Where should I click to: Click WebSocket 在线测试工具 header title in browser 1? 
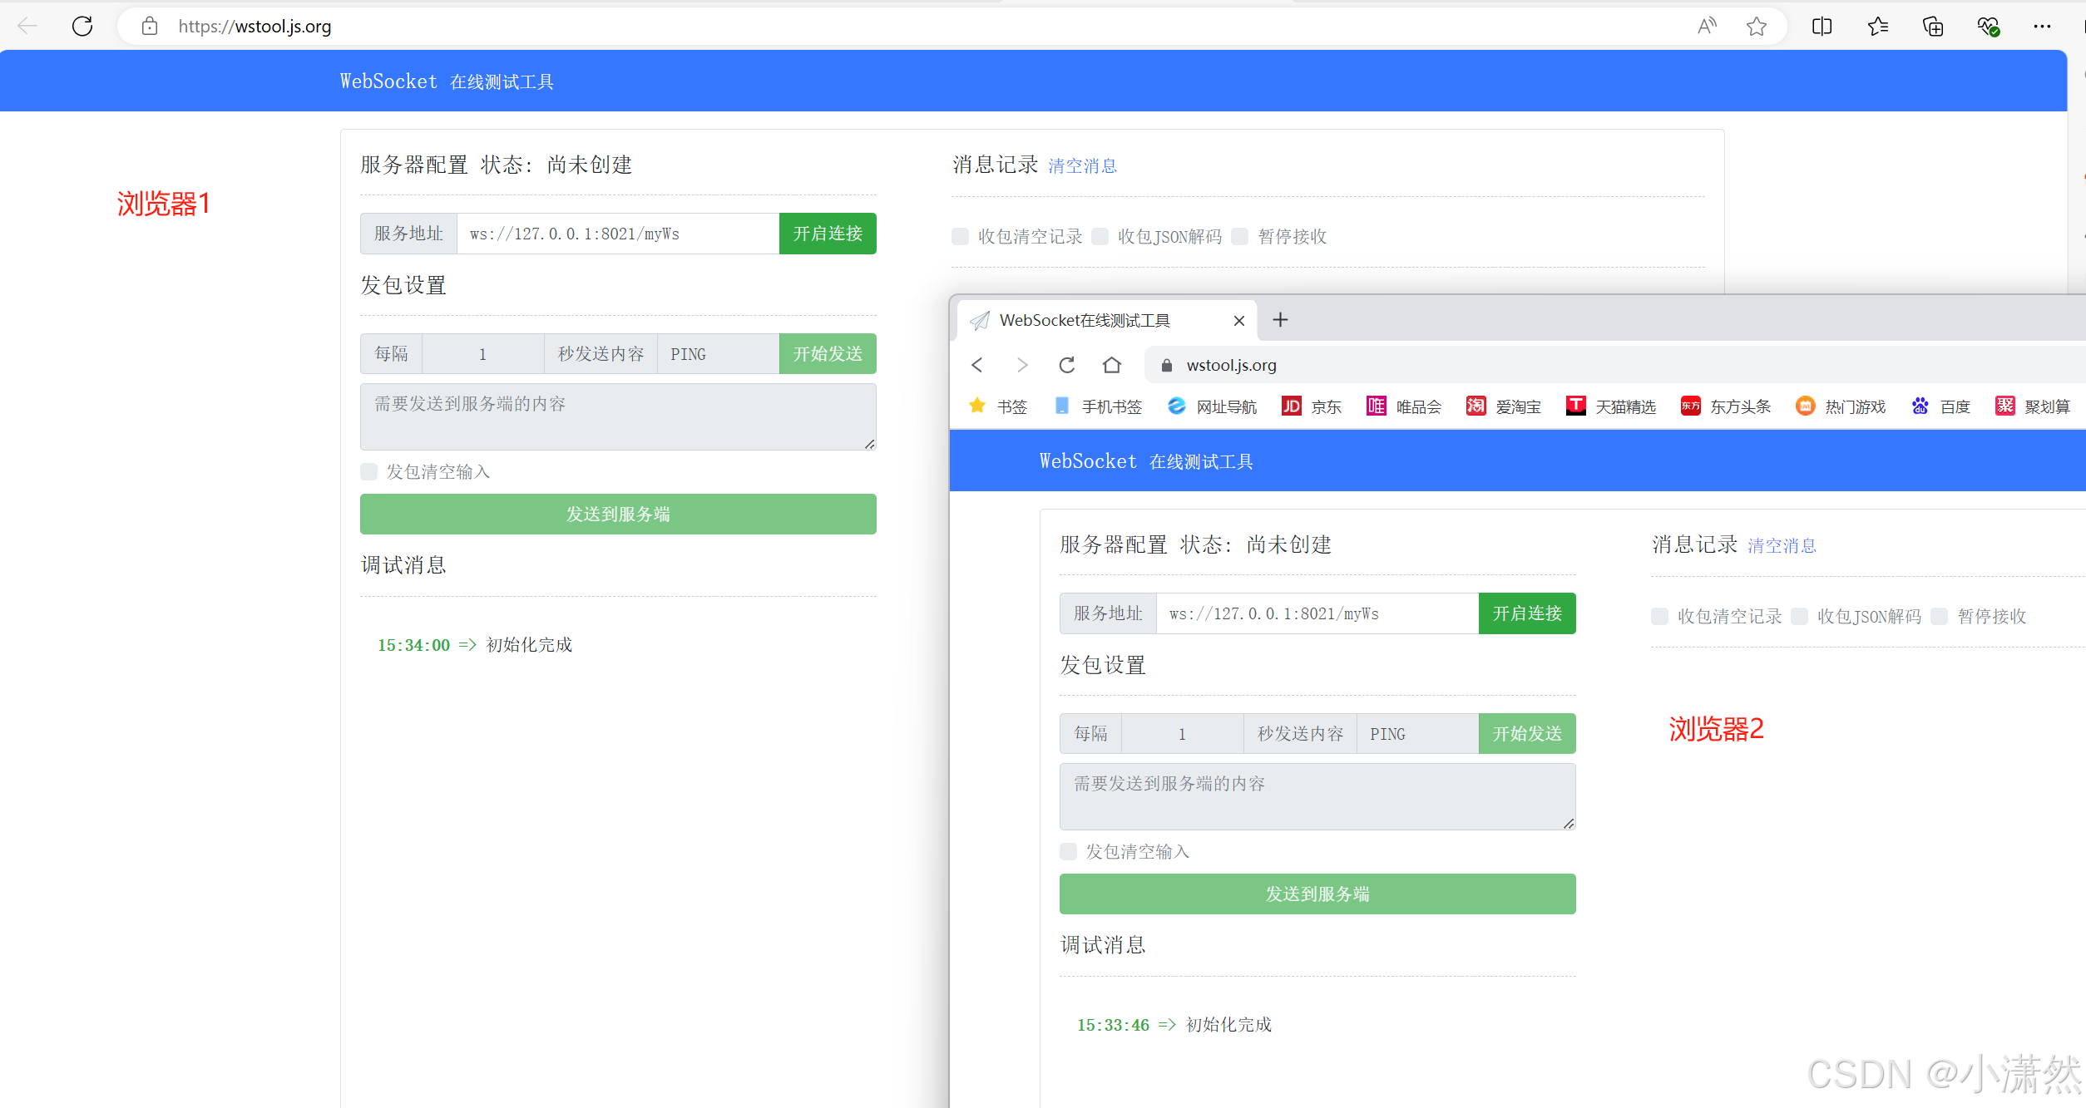click(447, 81)
